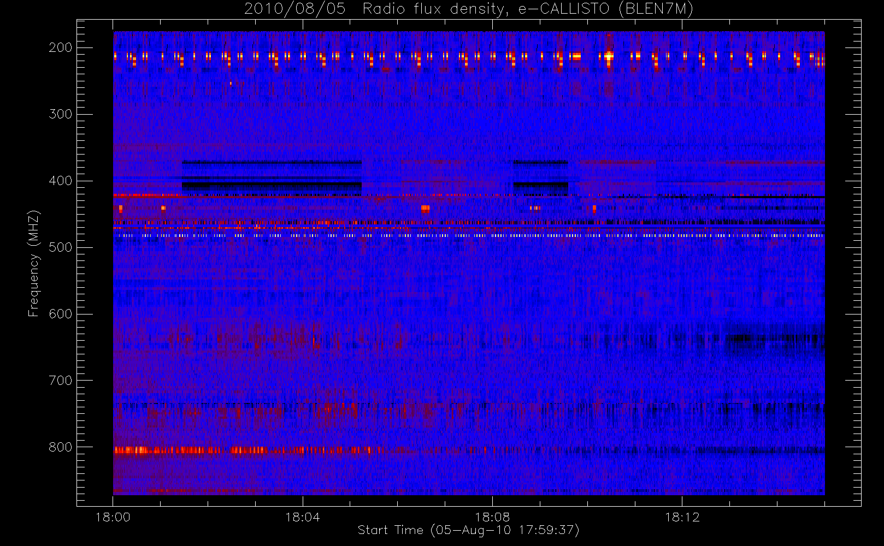Click the 200 frequency tick label
The image size is (884, 546).
61,48
